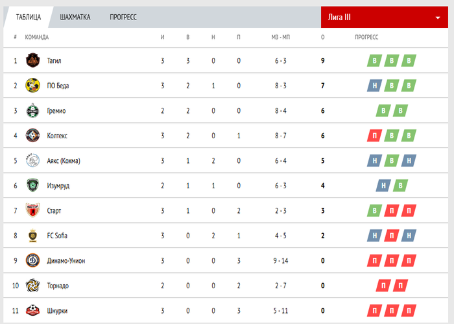The height and width of the screenshot is (324, 454).
Task: Switch to the Шахматка tab
Action: coord(75,17)
